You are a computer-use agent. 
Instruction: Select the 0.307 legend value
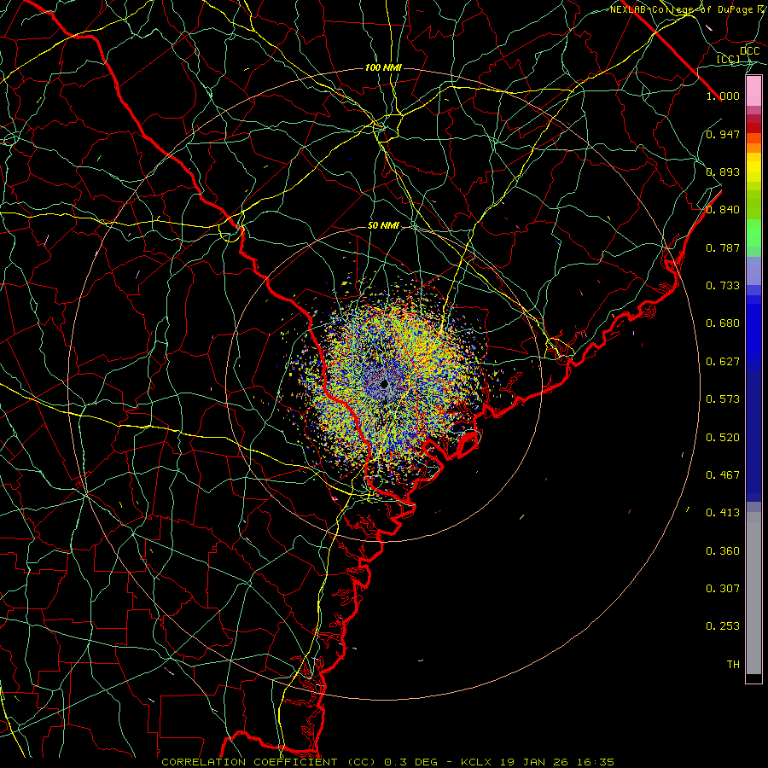(x=723, y=589)
